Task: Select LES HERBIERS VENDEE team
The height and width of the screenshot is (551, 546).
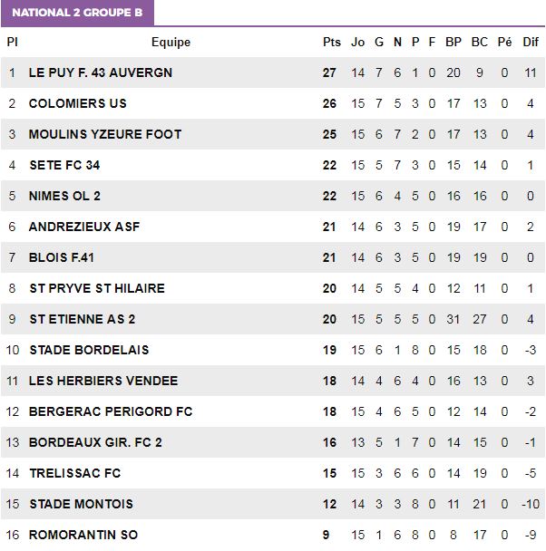Action: [103, 381]
